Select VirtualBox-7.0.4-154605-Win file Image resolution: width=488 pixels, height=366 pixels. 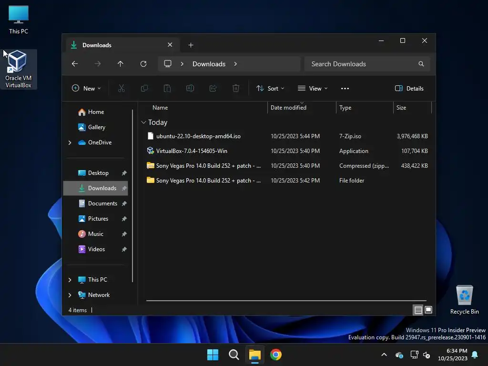pos(287,151)
